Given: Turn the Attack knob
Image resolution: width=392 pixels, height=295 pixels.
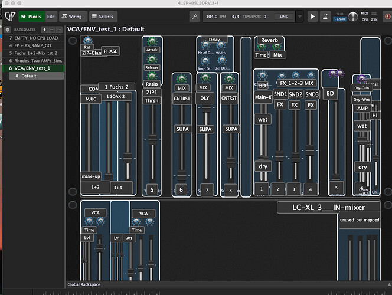Looking at the screenshot, I should pyautogui.click(x=152, y=42).
